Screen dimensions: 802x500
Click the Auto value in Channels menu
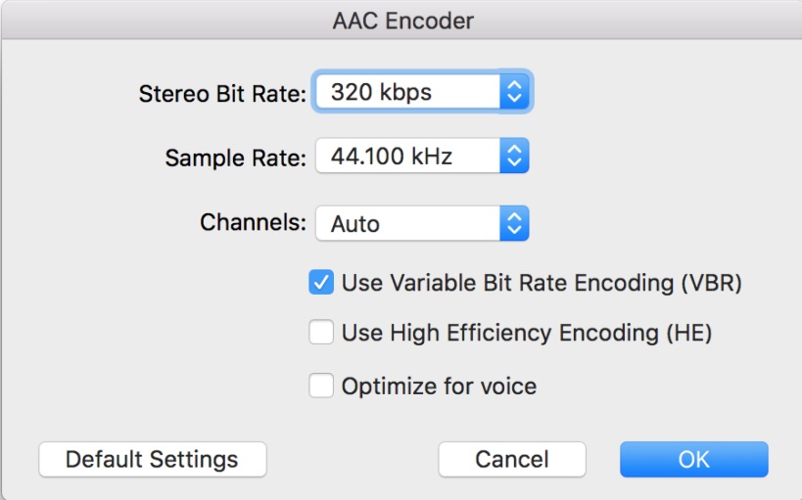[x=355, y=223]
